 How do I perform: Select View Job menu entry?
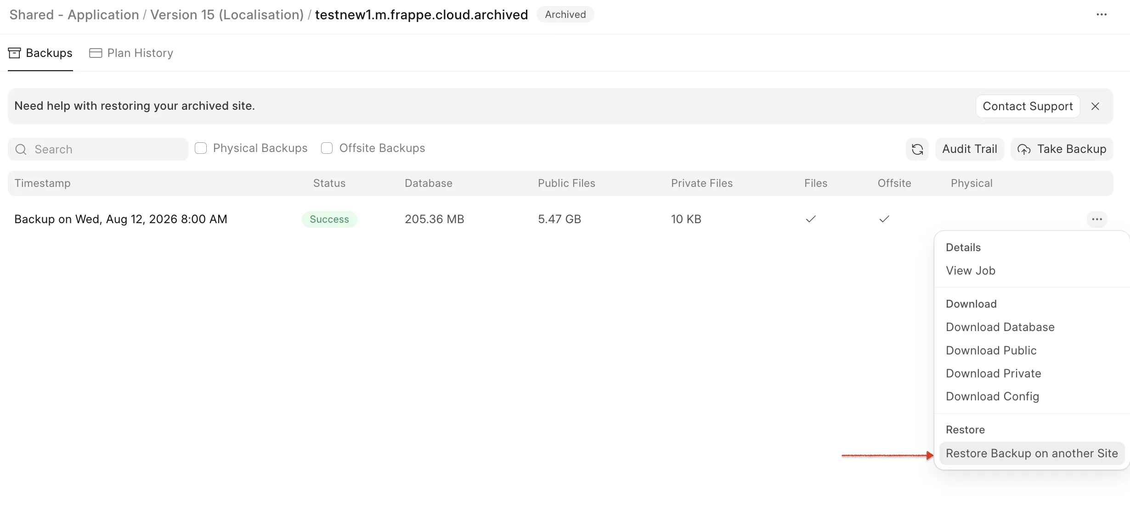tap(970, 270)
